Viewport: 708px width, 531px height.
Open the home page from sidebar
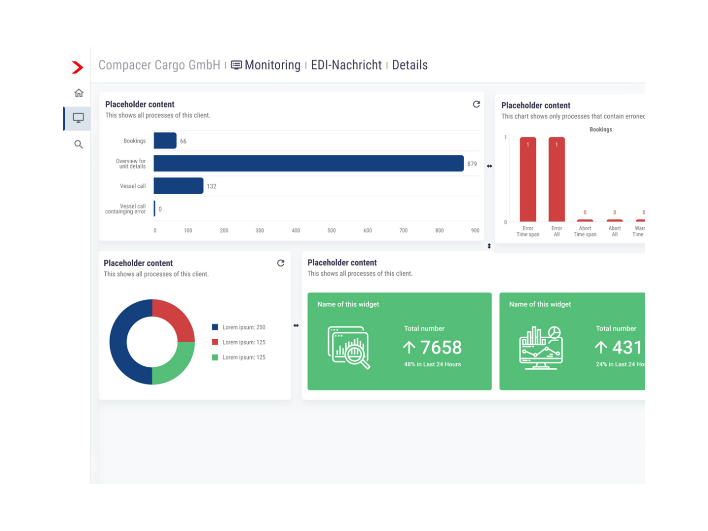[79, 93]
